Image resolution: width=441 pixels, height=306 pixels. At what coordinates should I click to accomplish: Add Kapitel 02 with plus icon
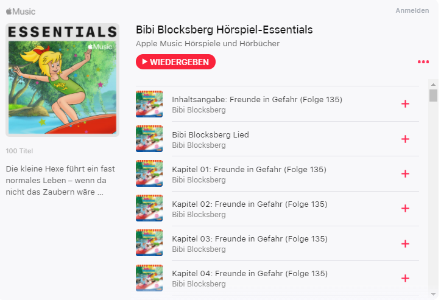pos(405,209)
